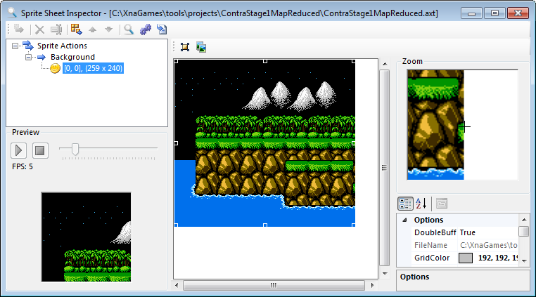
Task: Switch property grid to Categorized view
Action: click(x=405, y=204)
